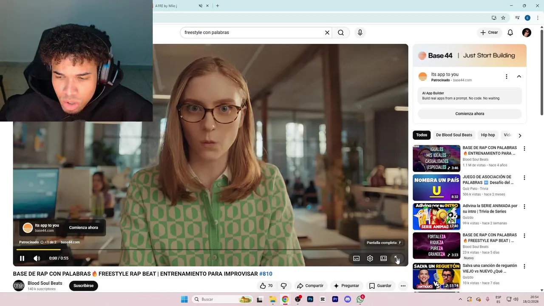Search by voice microphone icon
The image size is (544, 306).
pos(360,32)
